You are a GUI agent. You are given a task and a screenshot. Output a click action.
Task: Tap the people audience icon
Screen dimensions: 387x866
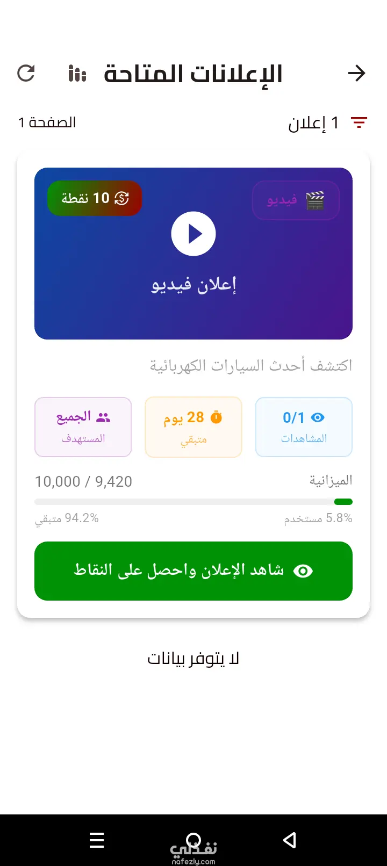(103, 417)
